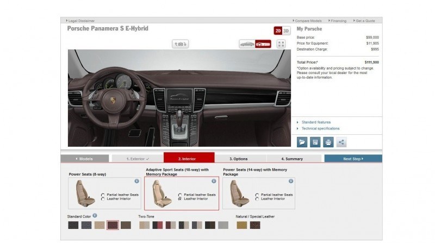Click the Price for Equipment value $11,905
This screenshot has width=435, height=243.
point(372,43)
